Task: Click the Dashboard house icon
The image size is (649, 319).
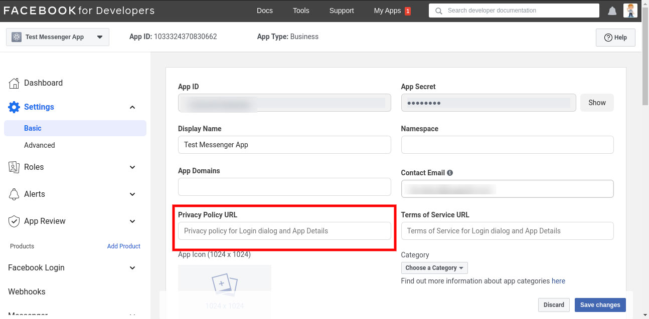Action: pos(14,83)
